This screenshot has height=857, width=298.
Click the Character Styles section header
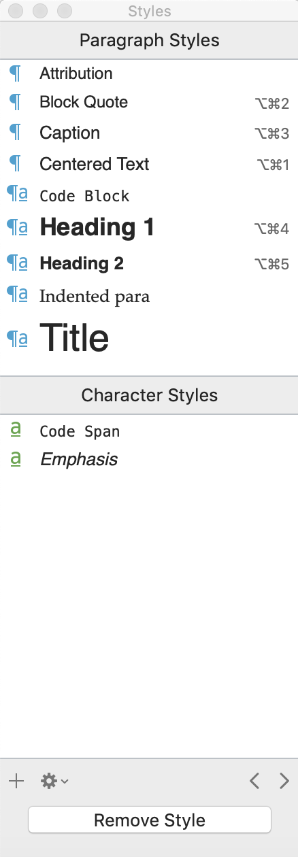(x=149, y=395)
